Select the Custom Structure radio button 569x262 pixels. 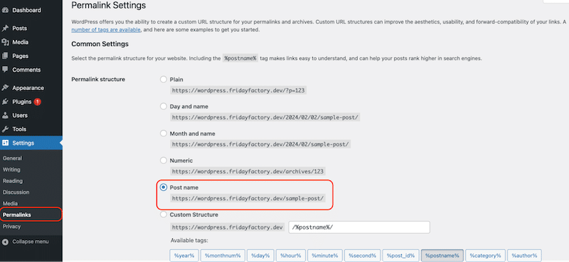[x=164, y=214]
